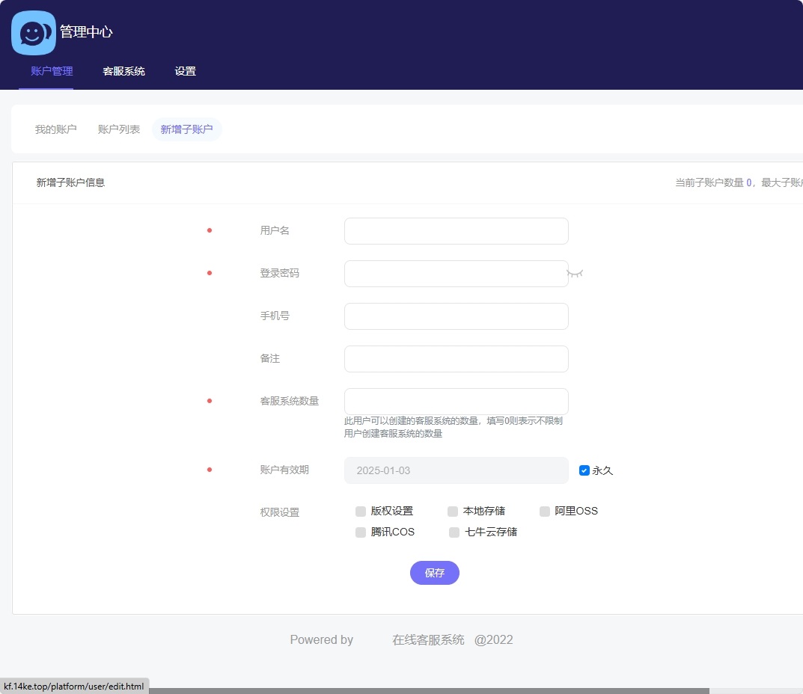Enable the 本地存储 permission checkbox

tap(453, 512)
